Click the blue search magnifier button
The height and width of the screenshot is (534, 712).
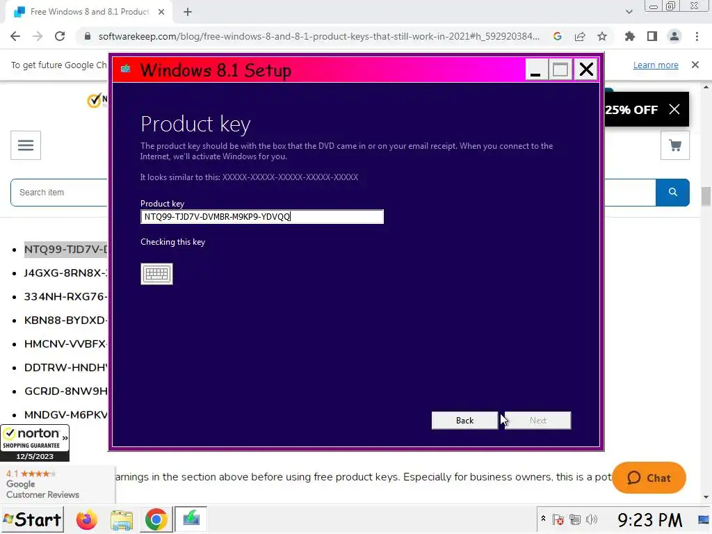tap(672, 192)
